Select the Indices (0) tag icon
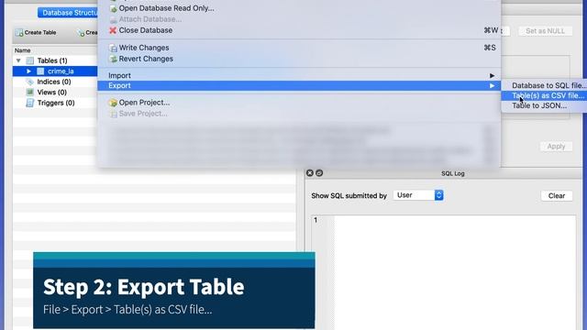Image resolution: width=587 pixels, height=330 pixels. pyautogui.click(x=30, y=82)
